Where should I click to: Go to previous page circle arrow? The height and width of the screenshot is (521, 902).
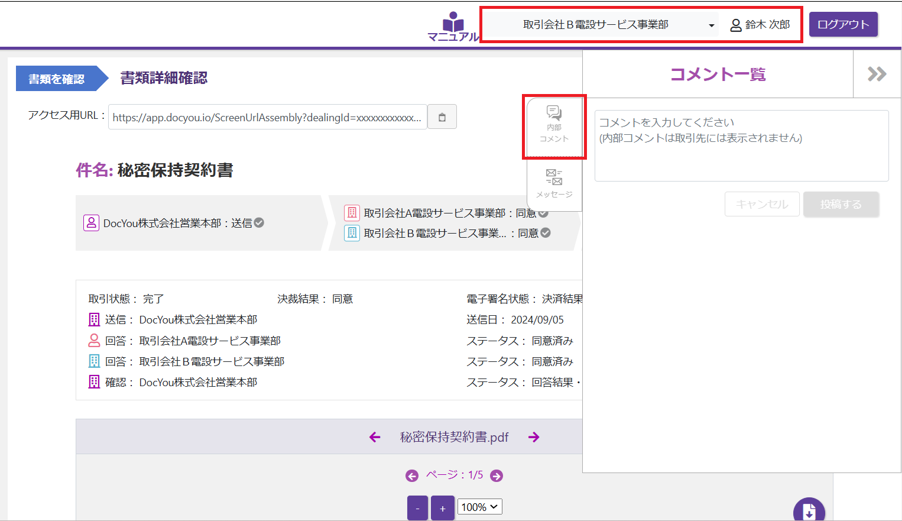(x=412, y=475)
